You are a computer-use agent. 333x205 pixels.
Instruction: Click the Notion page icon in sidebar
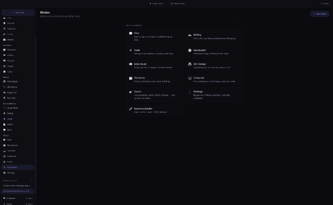[x=4, y=124]
